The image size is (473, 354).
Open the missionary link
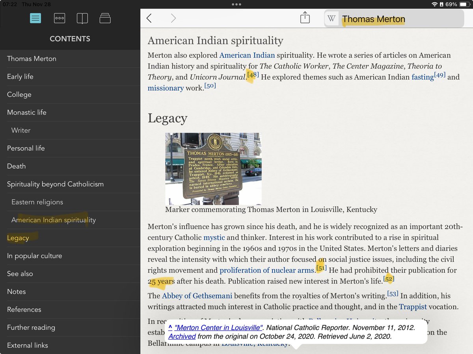166,88
